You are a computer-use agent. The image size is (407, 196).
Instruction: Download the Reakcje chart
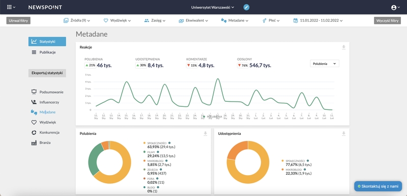point(344,47)
